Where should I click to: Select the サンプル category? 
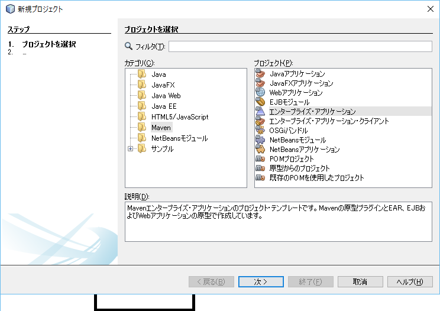pyautogui.click(x=162, y=149)
